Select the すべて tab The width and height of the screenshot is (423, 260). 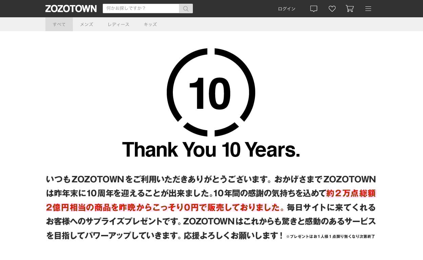(59, 24)
